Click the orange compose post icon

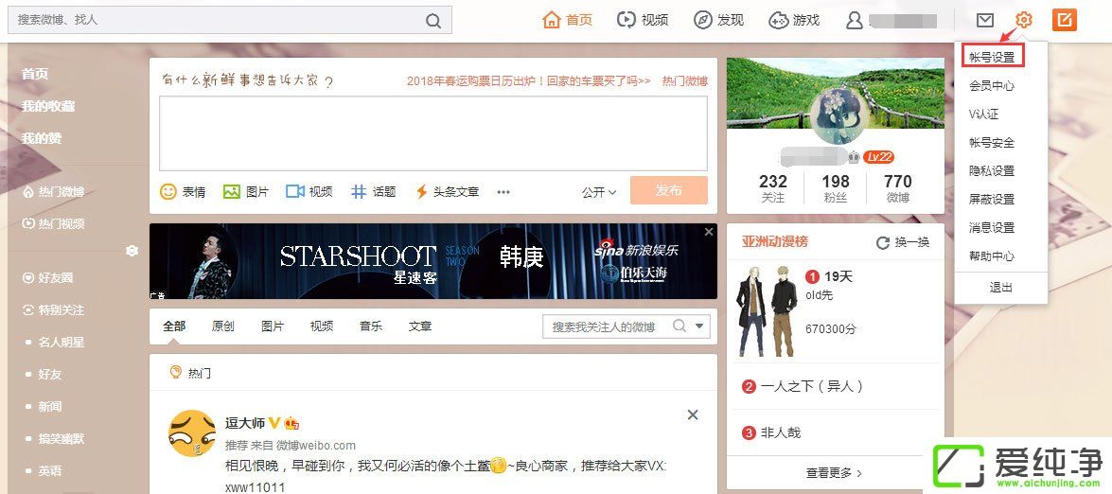point(1065,20)
